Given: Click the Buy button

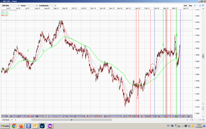Looking at the screenshot, I should (191, 6).
